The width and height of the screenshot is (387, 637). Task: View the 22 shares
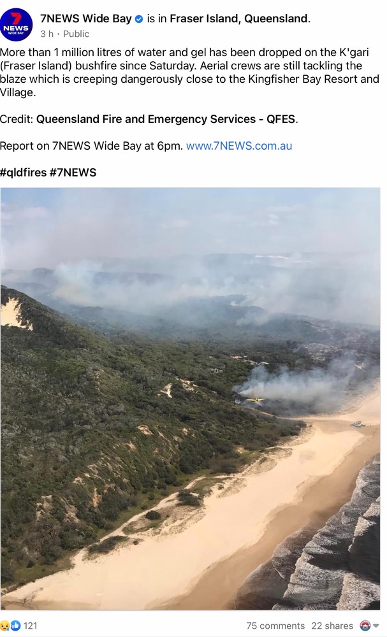[332, 626]
